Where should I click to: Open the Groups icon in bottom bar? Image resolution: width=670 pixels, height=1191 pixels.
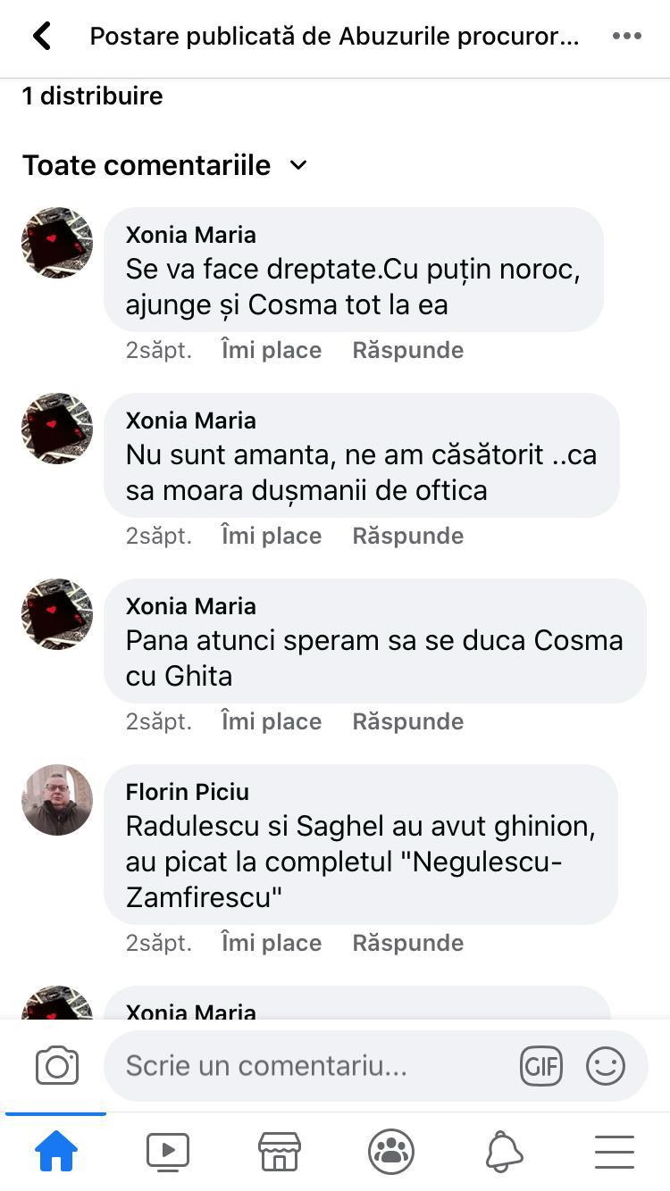coord(391,1151)
